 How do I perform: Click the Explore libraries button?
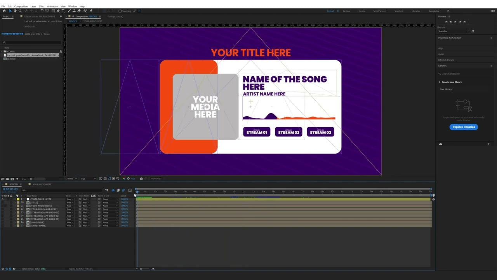pos(464,127)
